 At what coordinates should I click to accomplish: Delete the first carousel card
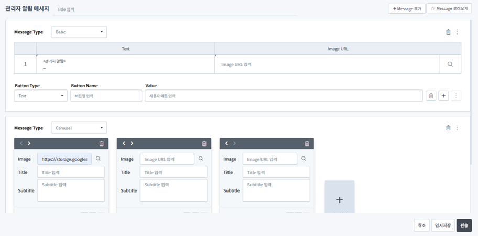coord(101,143)
